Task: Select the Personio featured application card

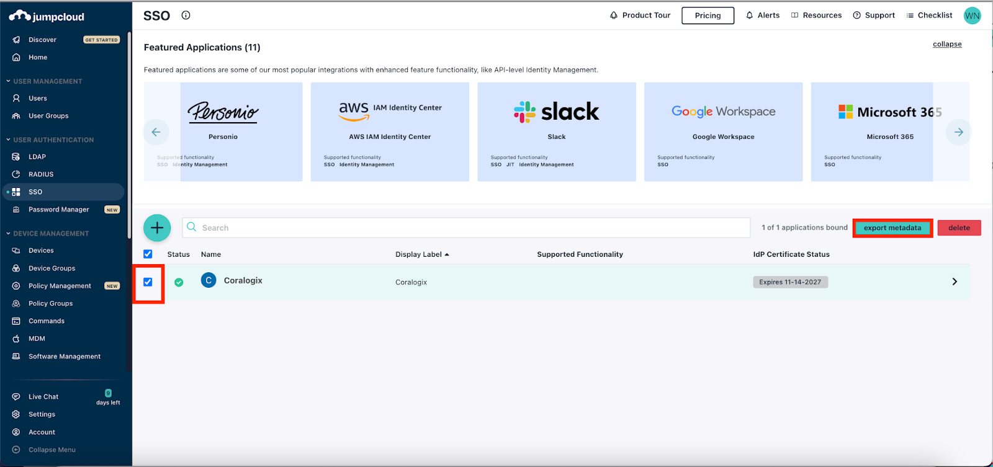Action: tap(223, 132)
